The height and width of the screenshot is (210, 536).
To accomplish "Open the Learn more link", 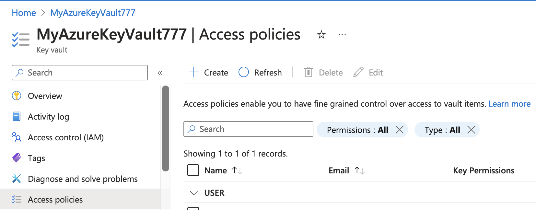I will pyautogui.click(x=509, y=104).
